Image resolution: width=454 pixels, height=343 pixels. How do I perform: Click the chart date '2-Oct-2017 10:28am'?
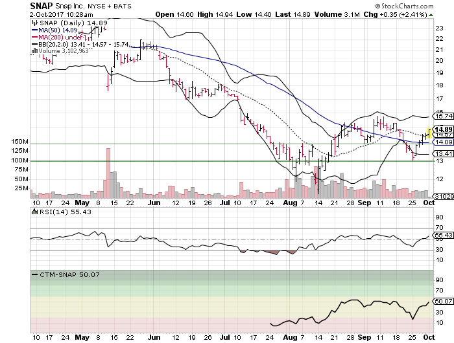coord(62,14)
